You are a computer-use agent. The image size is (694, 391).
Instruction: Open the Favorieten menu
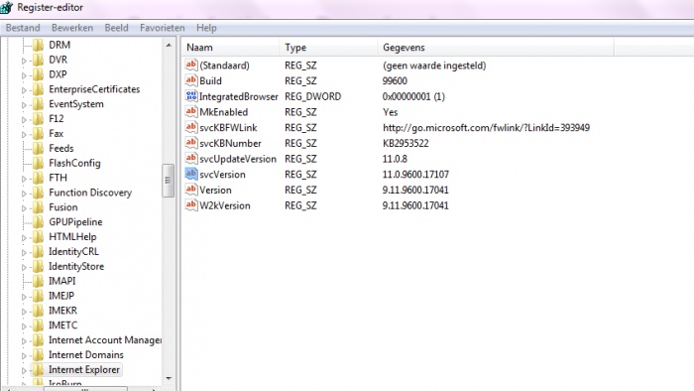(162, 28)
